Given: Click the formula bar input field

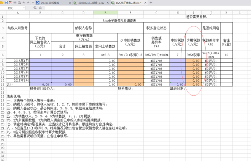Looking at the screenshot, I should 147,8.
